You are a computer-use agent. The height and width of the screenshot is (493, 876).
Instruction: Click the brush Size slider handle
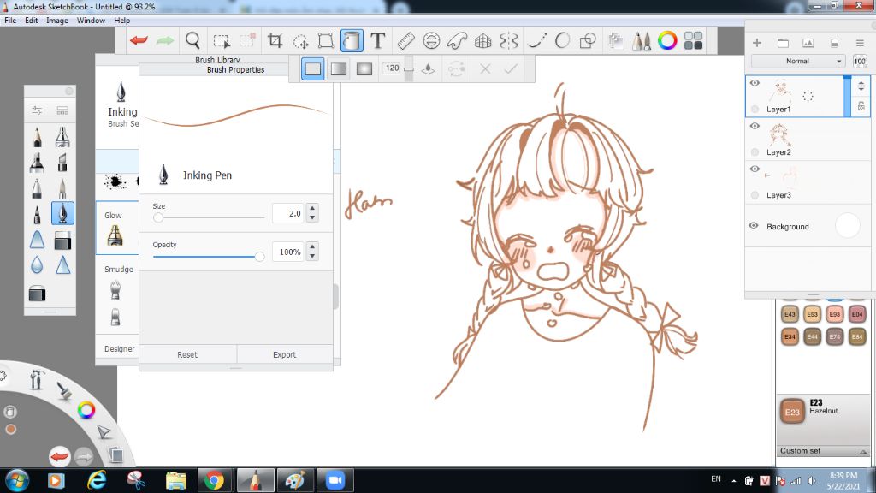158,217
